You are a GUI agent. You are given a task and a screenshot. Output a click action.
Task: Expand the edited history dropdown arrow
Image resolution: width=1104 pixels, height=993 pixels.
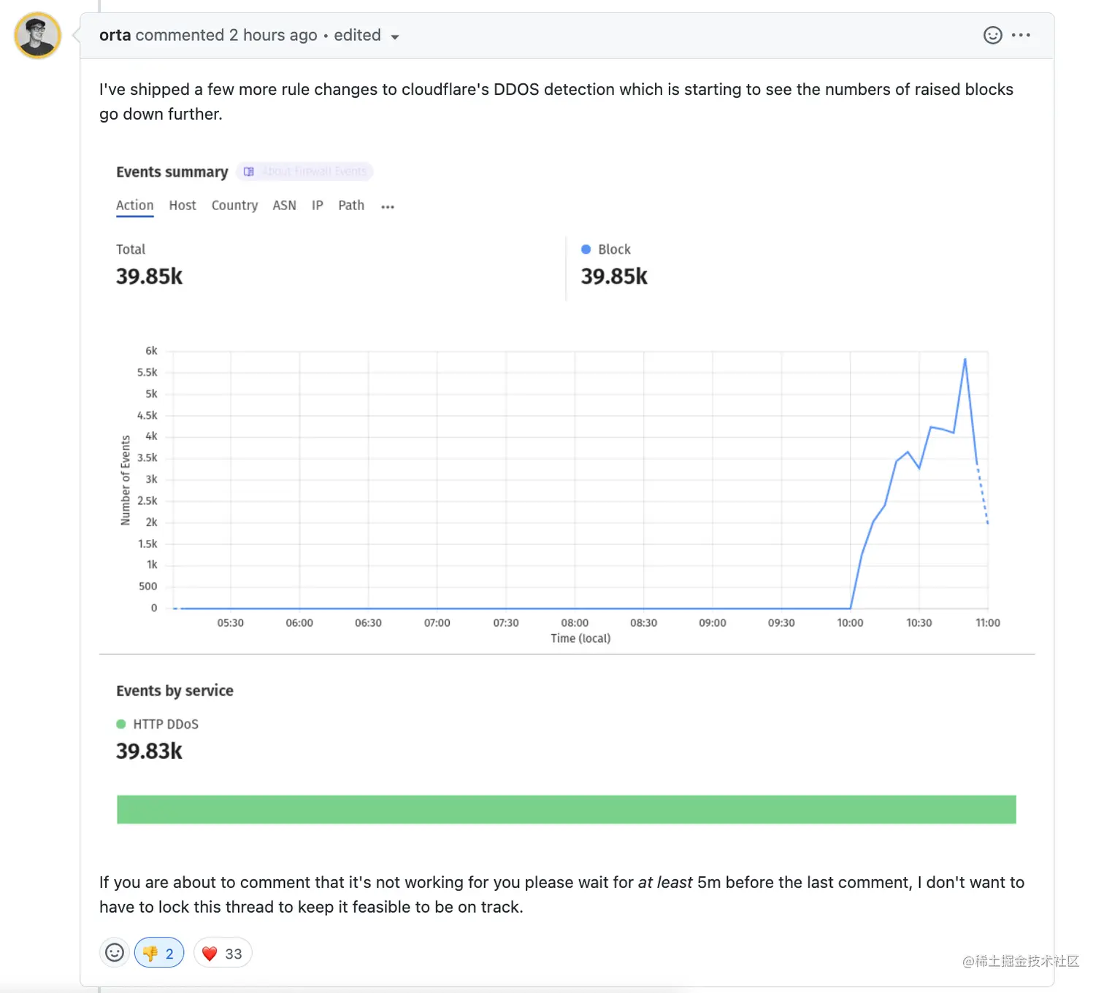(x=395, y=36)
